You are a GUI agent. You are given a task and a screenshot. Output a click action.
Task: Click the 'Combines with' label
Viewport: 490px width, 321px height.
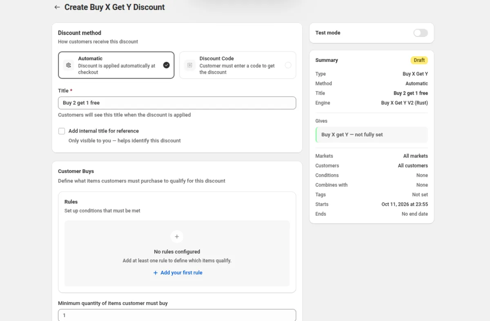(332, 185)
